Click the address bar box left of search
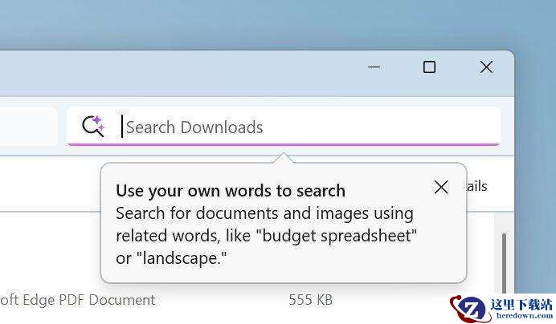The width and height of the screenshot is (556, 324). pyautogui.click(x=28, y=127)
